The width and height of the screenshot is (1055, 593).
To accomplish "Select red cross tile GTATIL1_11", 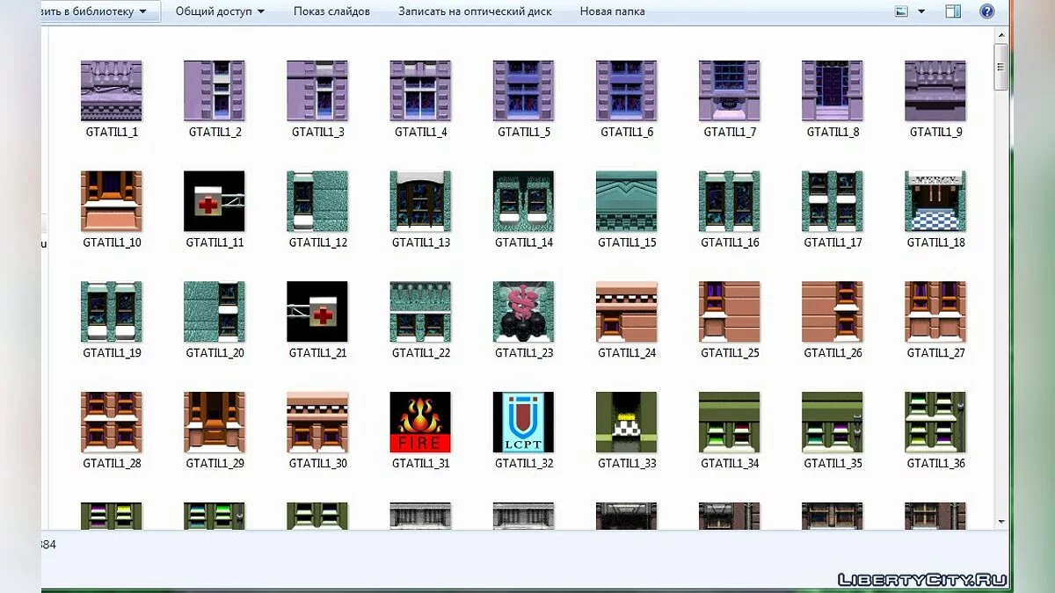I will click(x=215, y=201).
